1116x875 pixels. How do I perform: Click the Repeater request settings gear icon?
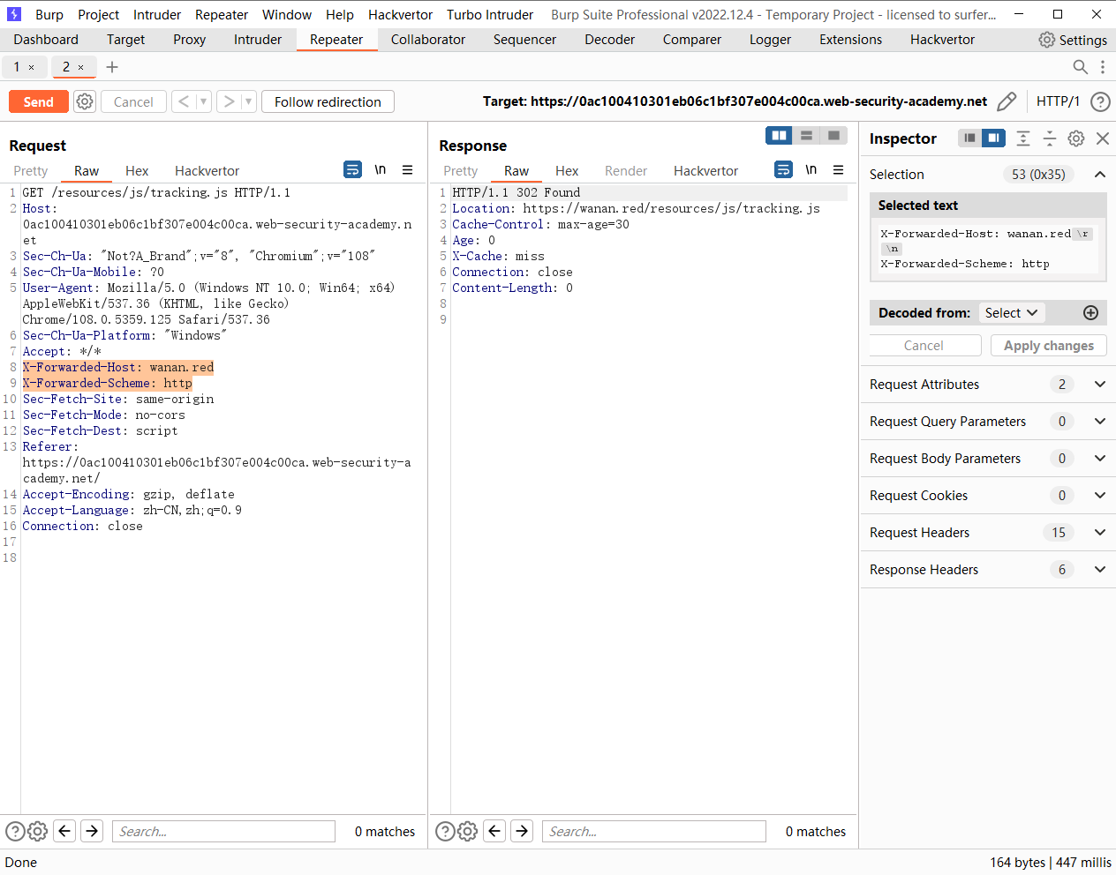click(85, 101)
